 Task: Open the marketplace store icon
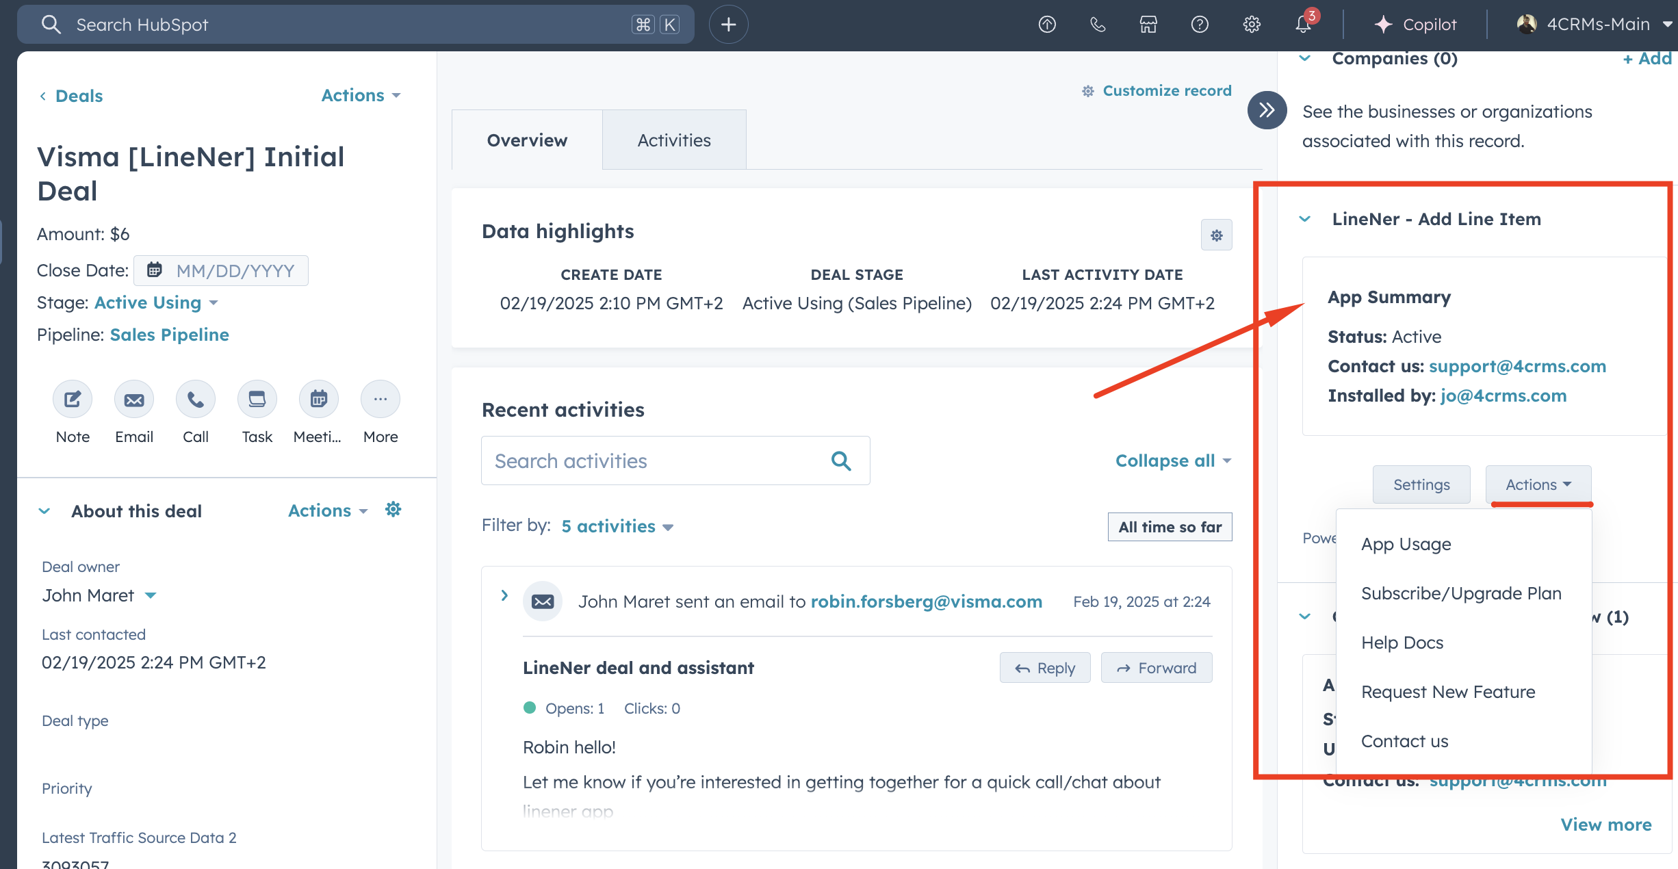click(1148, 25)
